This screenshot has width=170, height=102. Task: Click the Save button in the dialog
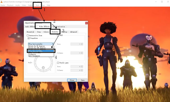coord(83,80)
